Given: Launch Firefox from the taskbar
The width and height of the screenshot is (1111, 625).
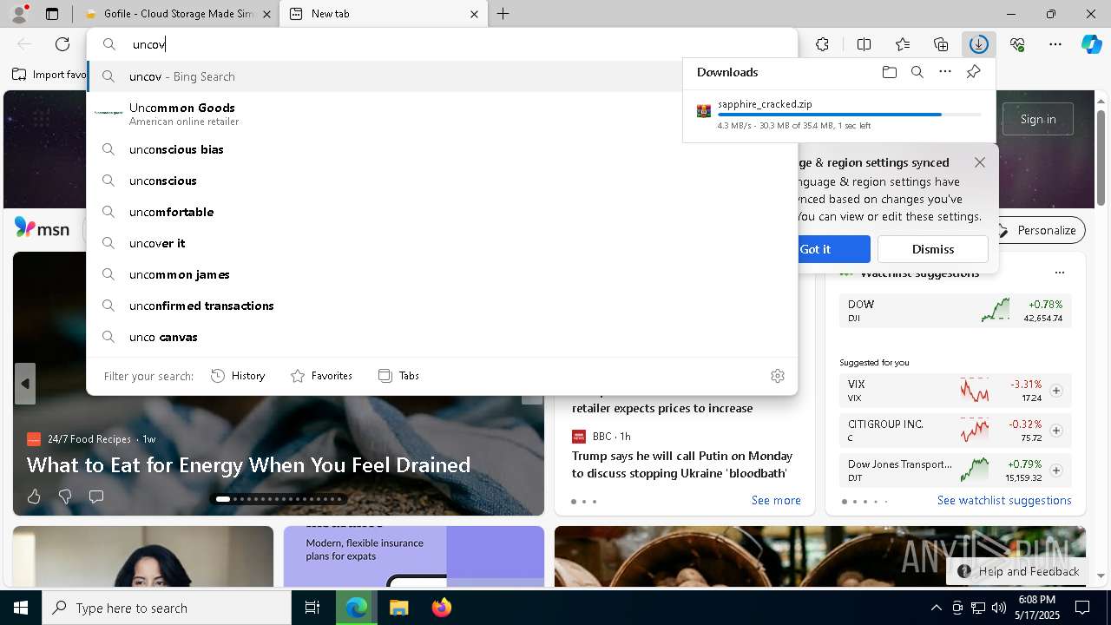Looking at the screenshot, I should point(441,608).
